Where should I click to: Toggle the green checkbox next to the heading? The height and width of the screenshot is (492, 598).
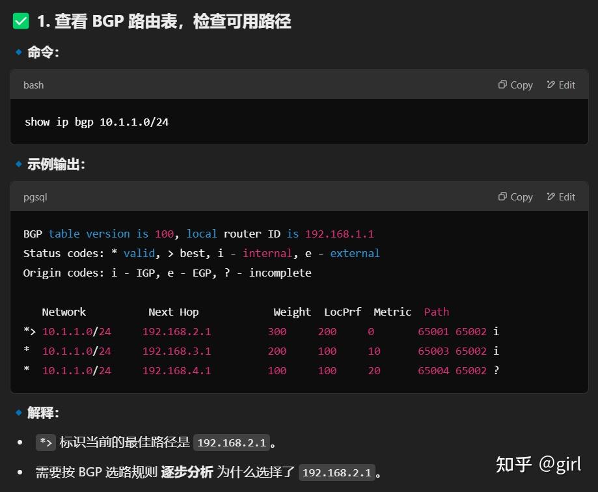(x=20, y=21)
